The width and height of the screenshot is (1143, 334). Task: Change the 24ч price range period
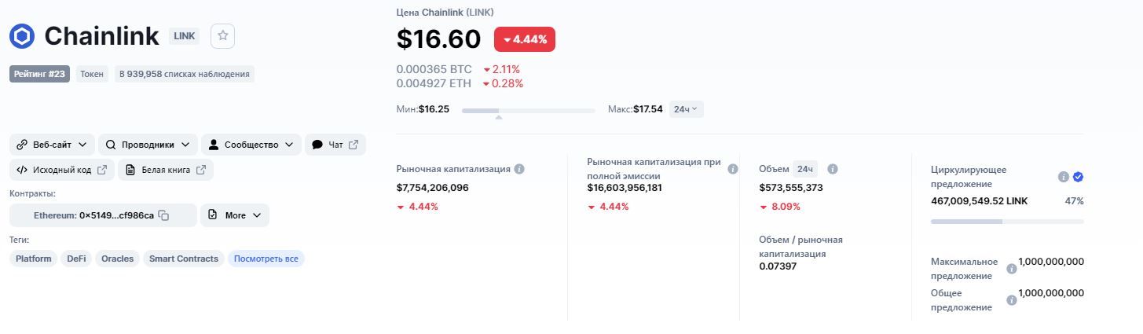(x=686, y=109)
